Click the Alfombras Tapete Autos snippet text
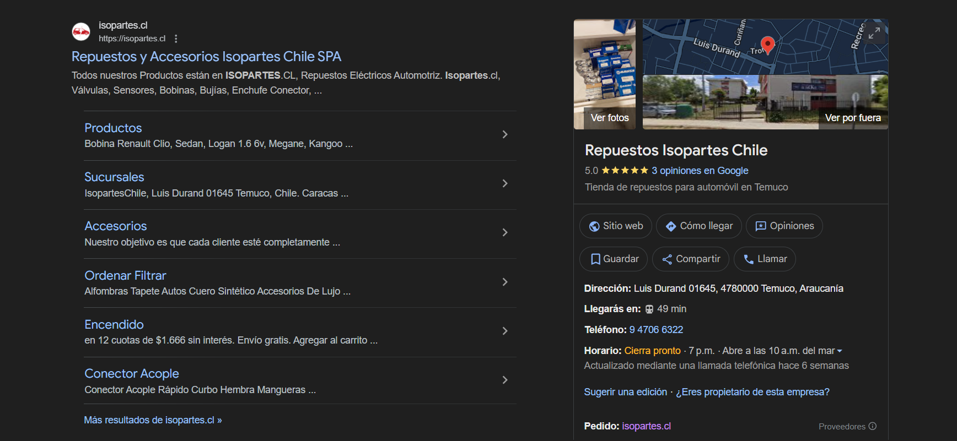 pyautogui.click(x=218, y=291)
